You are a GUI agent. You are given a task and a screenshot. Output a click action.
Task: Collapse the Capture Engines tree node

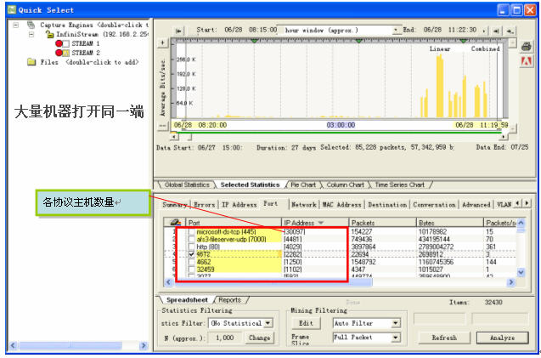click(18, 25)
